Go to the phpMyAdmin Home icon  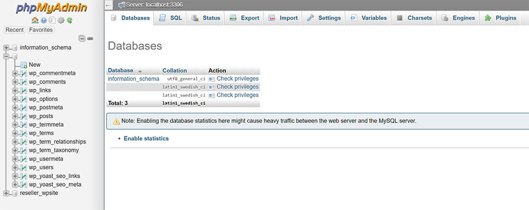(35, 20)
